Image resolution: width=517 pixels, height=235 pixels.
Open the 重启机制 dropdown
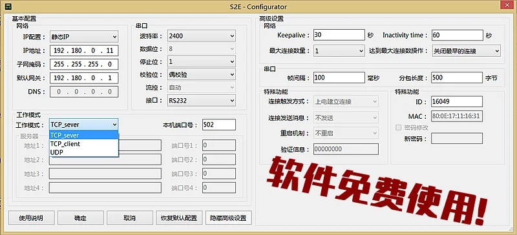pyautogui.click(x=346, y=133)
